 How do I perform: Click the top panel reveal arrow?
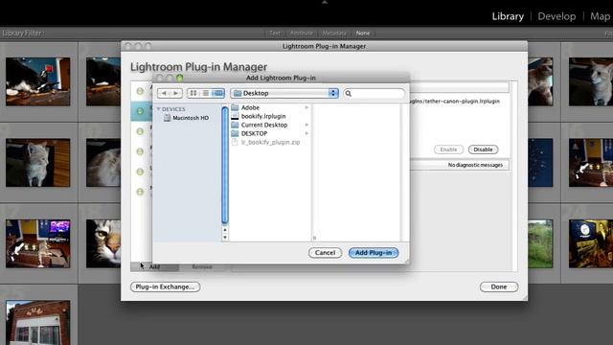tap(324, 2)
